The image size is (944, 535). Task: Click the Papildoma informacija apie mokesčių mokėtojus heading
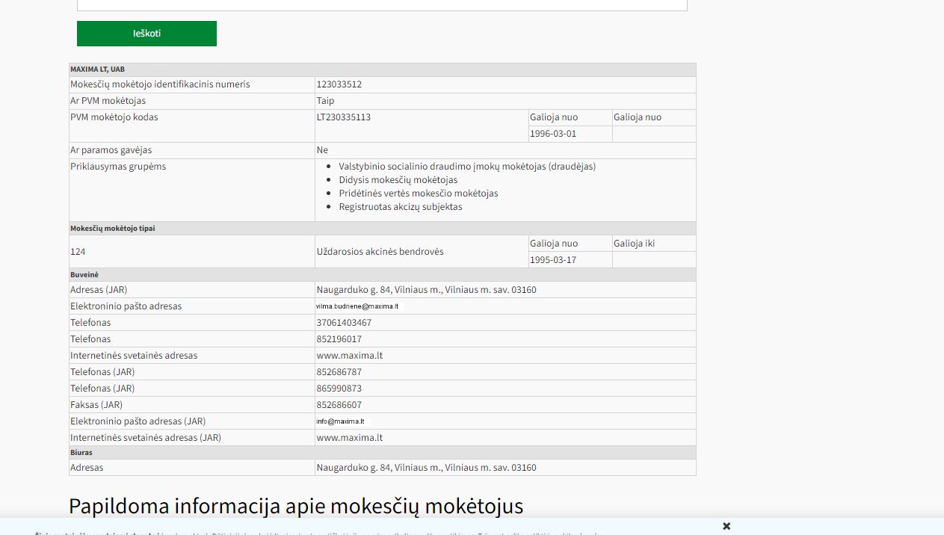[296, 506]
